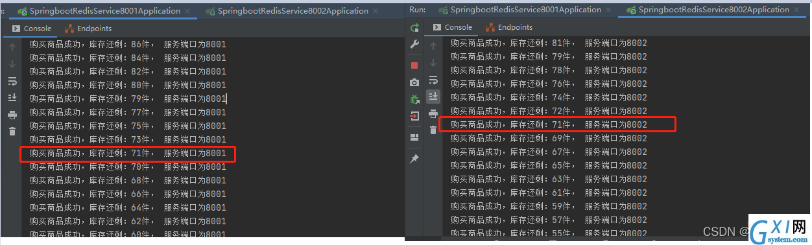This screenshot has height=245, width=812.
Task: Click log line with 77件 remaining
Action: (x=128, y=112)
